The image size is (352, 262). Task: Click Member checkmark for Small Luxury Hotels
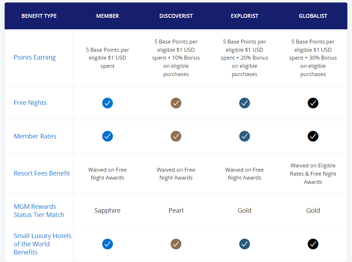[x=108, y=244]
